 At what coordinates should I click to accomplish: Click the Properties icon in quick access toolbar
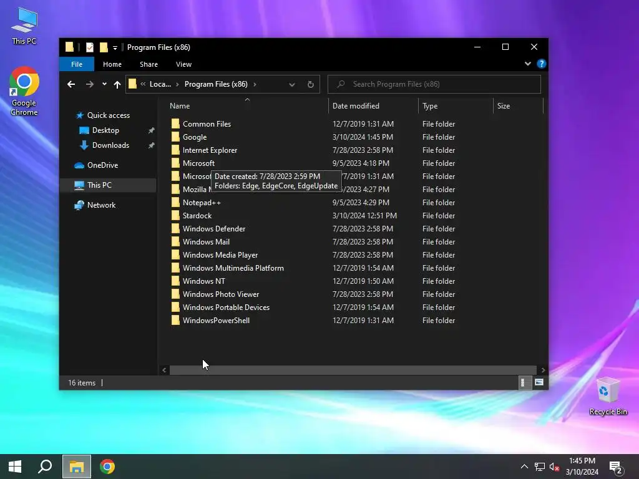(90, 47)
